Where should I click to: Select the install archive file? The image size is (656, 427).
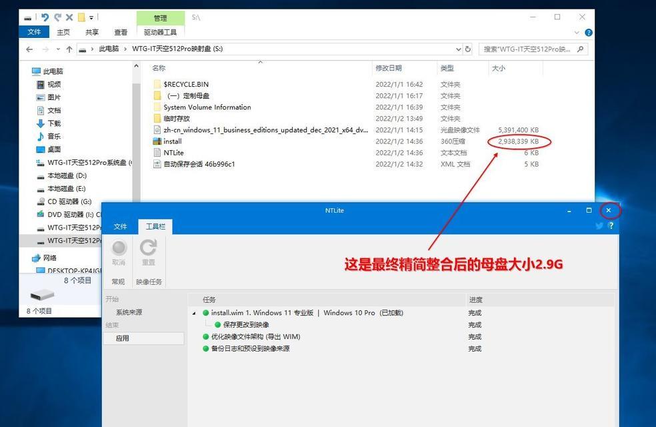click(173, 141)
